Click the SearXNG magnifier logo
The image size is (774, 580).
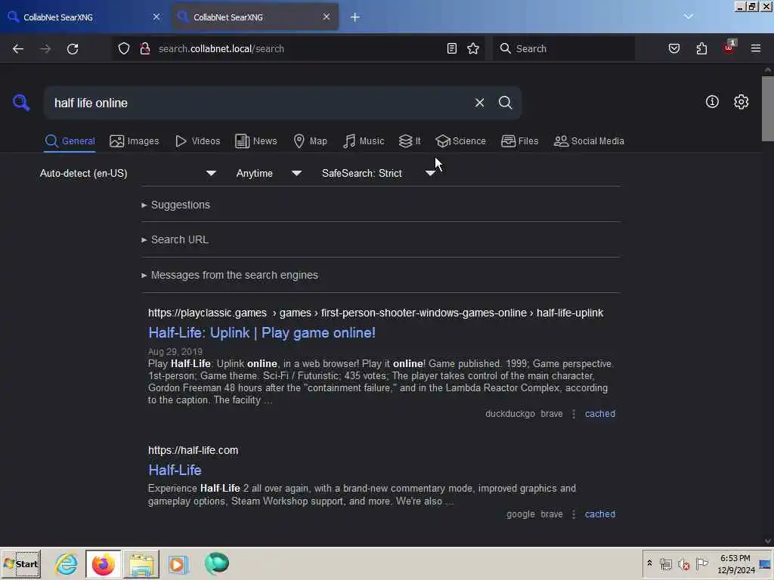click(x=21, y=103)
